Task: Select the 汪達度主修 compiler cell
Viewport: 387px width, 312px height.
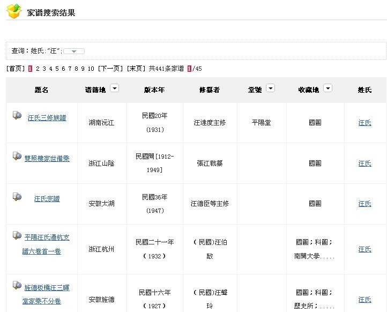Action: coord(210,123)
